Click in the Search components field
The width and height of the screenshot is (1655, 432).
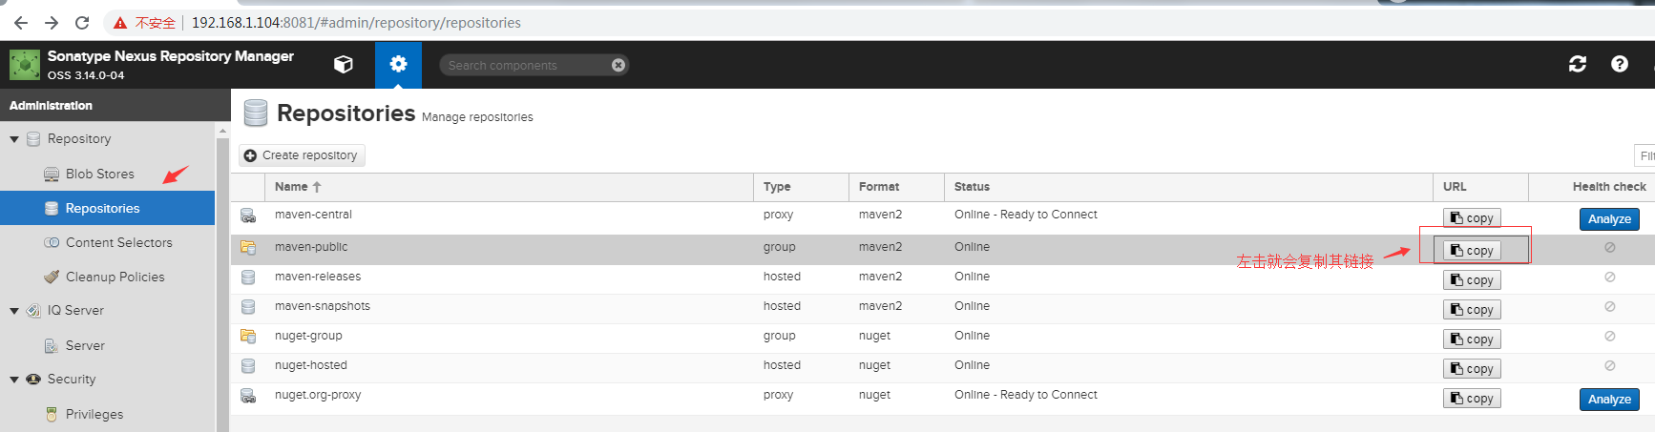(525, 65)
